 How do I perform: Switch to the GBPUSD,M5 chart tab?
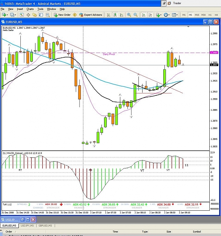pos(45,225)
